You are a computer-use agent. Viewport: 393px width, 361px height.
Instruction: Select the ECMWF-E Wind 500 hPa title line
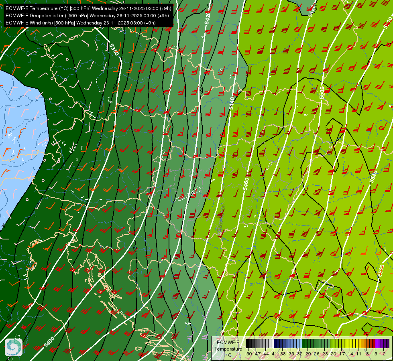click(x=80, y=23)
